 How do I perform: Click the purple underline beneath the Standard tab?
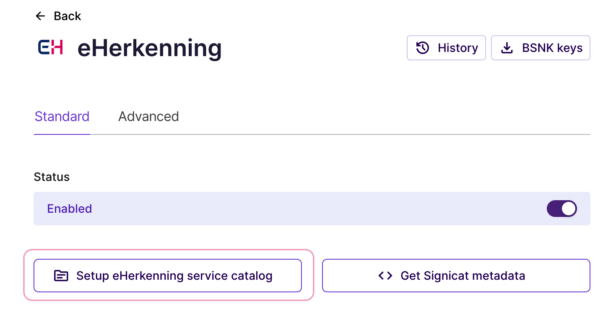coord(62,134)
